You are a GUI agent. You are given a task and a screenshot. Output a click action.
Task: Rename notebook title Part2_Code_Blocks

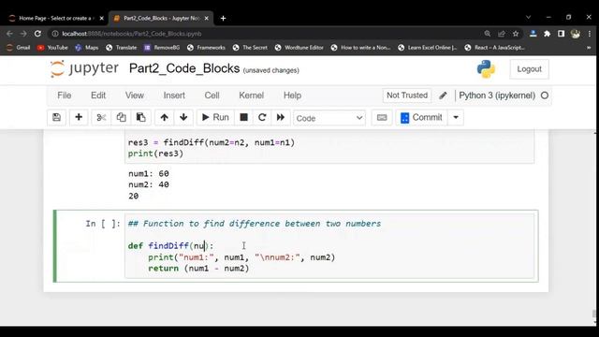click(x=184, y=68)
